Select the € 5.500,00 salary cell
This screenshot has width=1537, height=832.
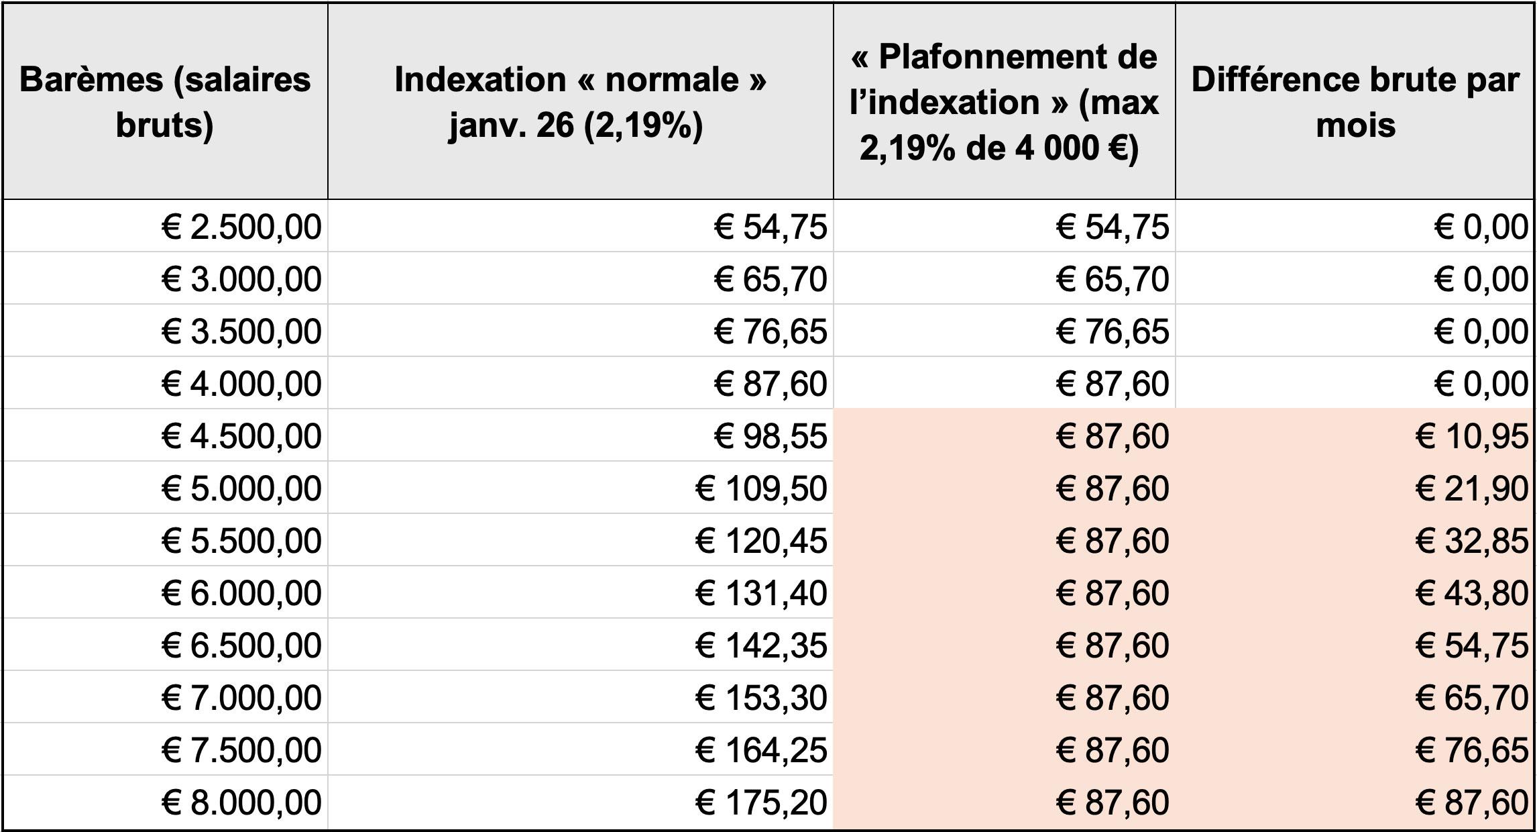[241, 541]
